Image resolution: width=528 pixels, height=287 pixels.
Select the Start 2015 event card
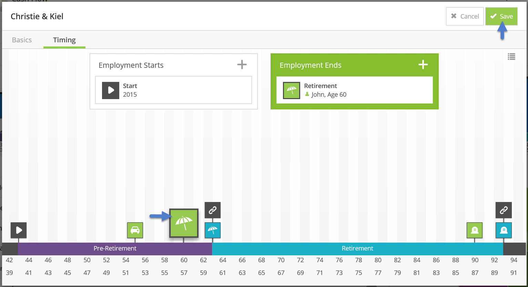pos(173,90)
